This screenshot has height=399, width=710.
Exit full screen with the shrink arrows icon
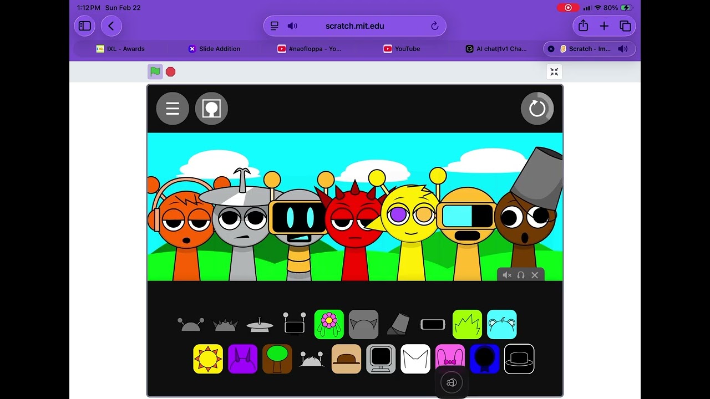coord(554,71)
